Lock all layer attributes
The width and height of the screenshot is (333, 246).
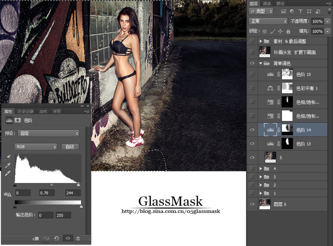tap(288, 32)
